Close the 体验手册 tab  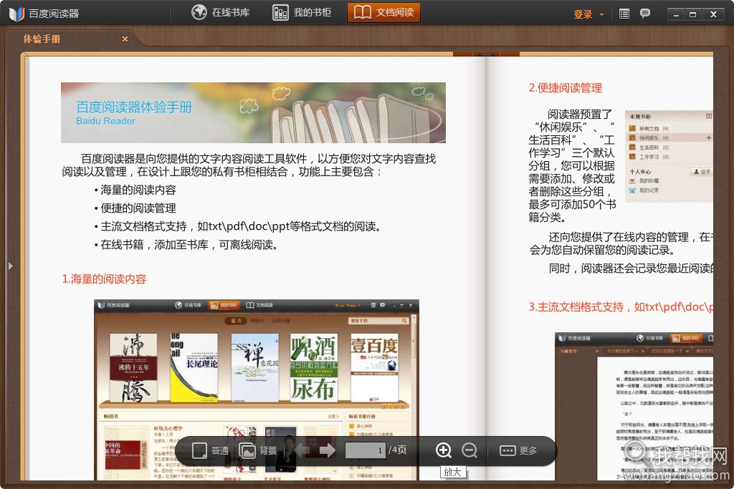click(x=125, y=39)
